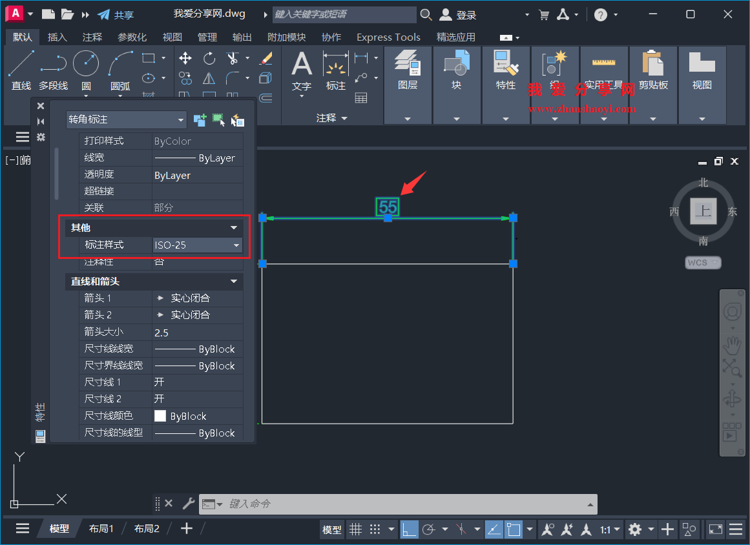Click Select Objects icon in properties palette

tap(218, 120)
